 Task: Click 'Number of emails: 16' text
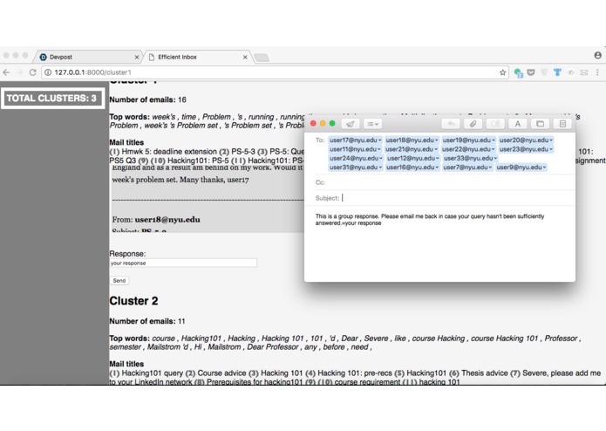148,99
